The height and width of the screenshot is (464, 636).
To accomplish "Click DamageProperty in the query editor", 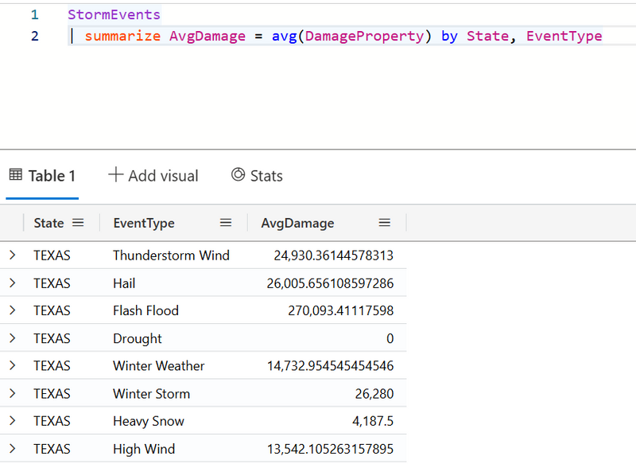I will point(364,36).
